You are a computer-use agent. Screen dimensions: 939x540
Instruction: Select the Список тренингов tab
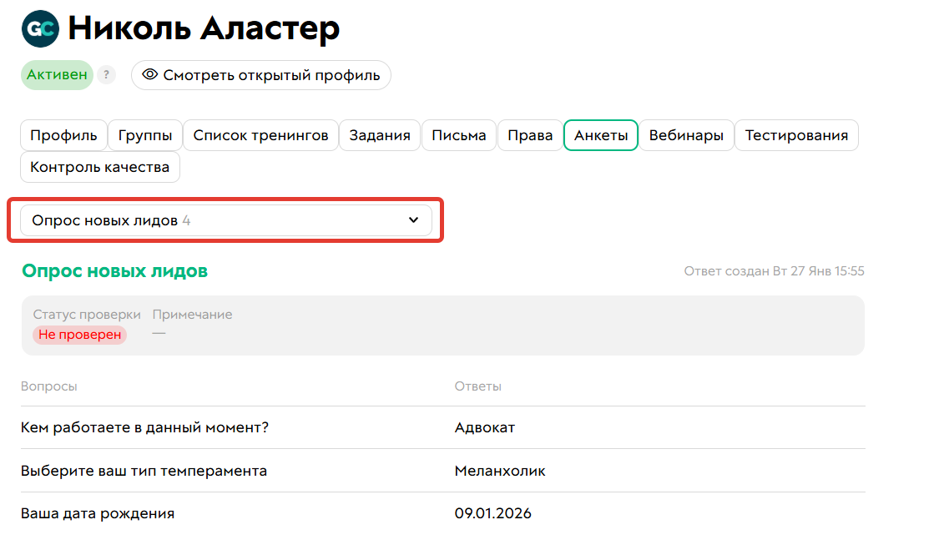coord(260,134)
